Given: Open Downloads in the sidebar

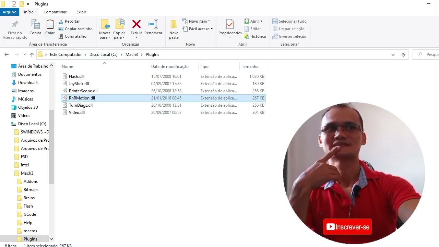Looking at the screenshot, I should [25, 83].
